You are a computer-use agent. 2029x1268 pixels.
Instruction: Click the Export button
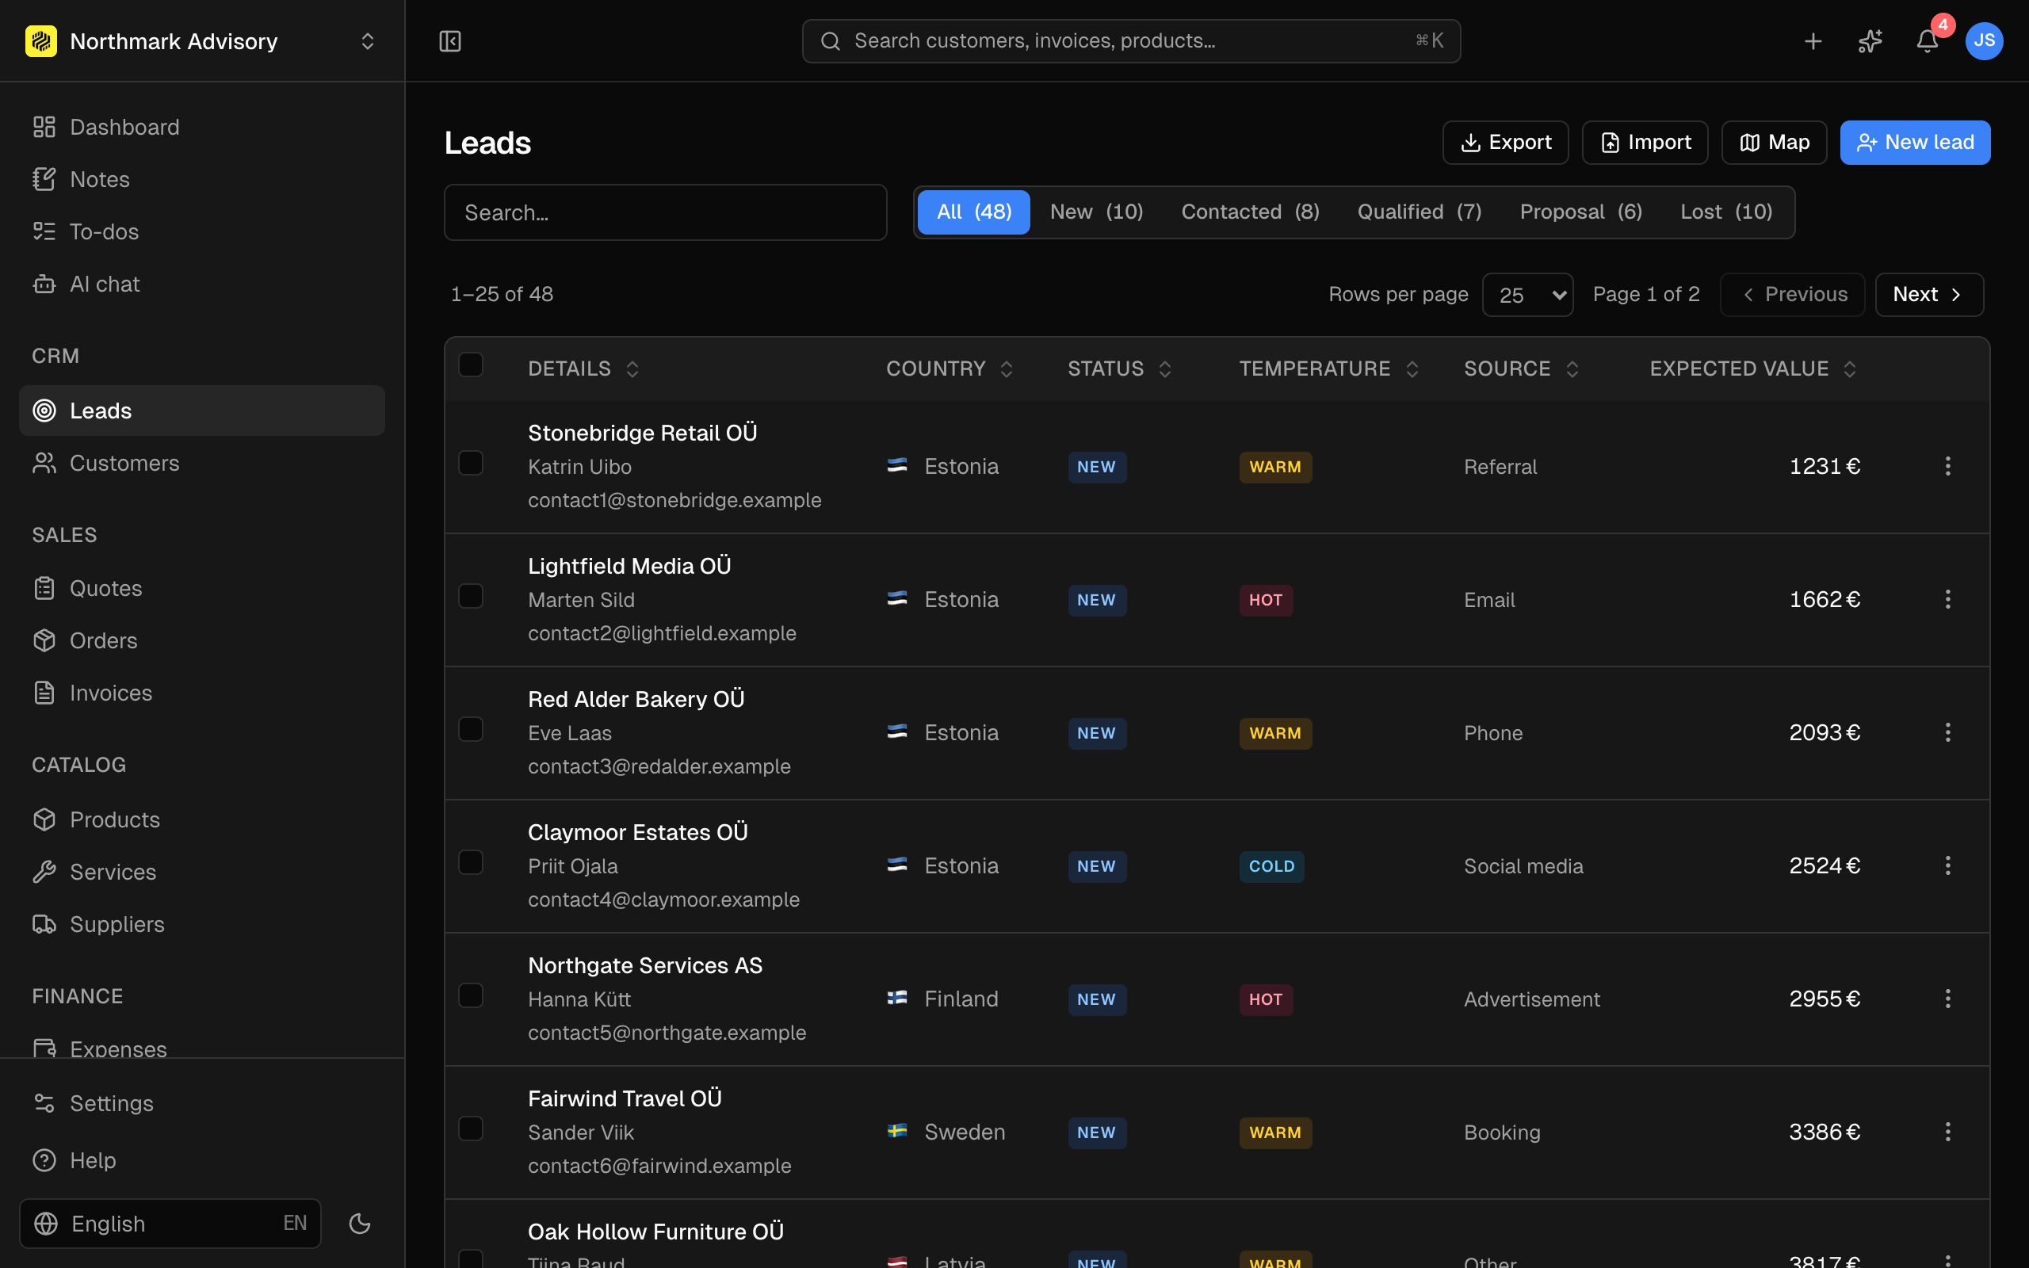pyautogui.click(x=1505, y=143)
